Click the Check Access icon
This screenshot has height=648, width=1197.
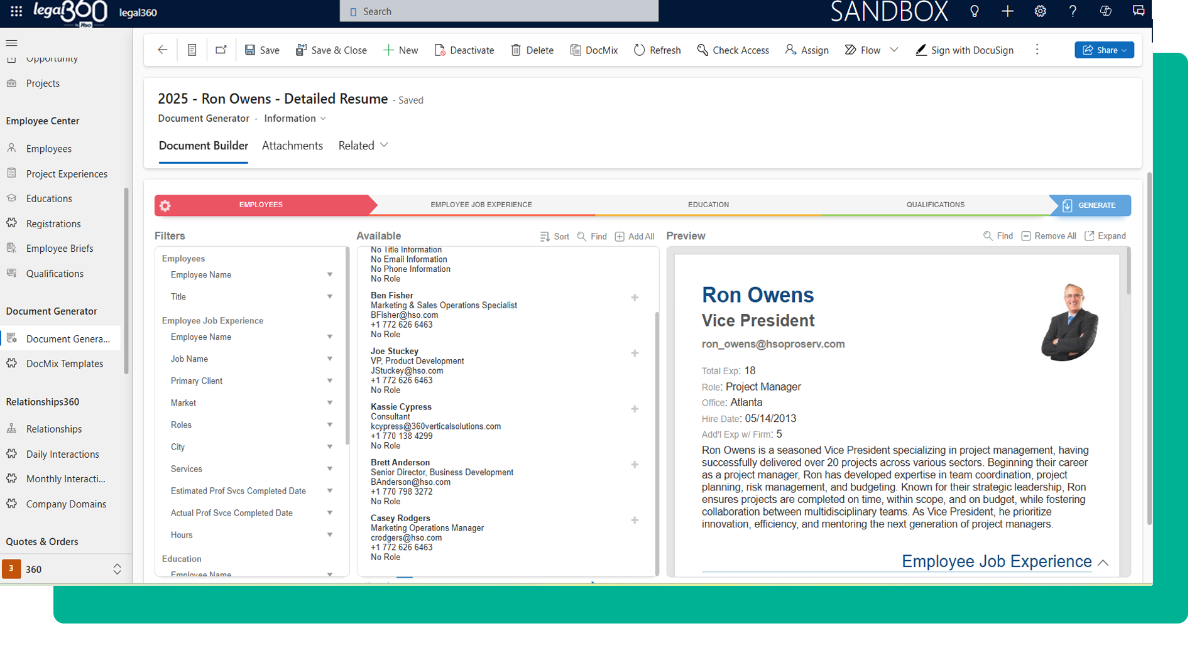point(702,50)
